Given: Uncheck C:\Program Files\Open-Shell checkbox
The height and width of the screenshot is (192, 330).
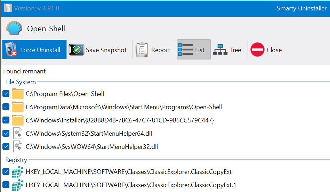Looking at the screenshot, I should click(6, 94).
